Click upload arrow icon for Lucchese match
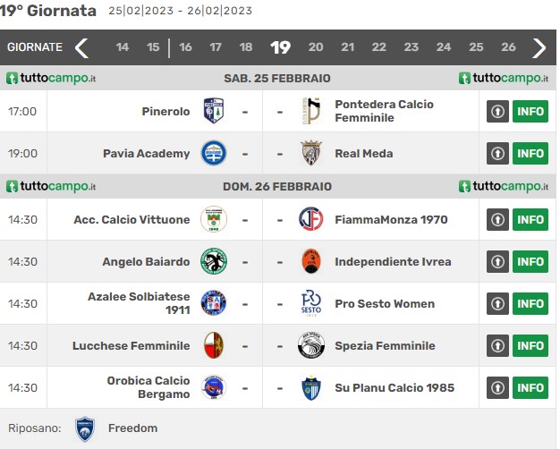 click(497, 346)
